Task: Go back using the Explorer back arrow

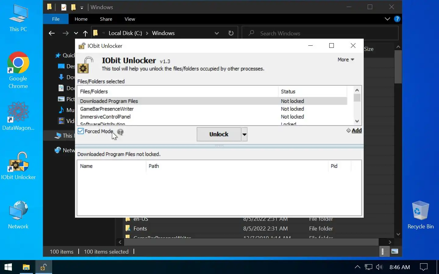Action: [52, 33]
